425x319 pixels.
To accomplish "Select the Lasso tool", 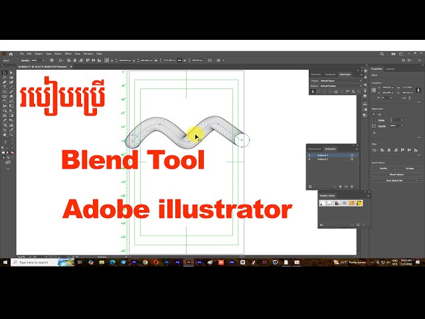I will click(11, 77).
